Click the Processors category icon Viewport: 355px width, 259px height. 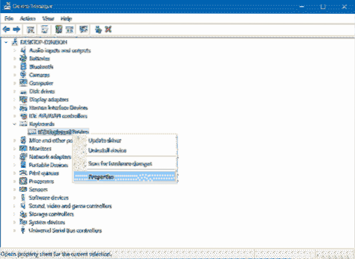(23, 181)
